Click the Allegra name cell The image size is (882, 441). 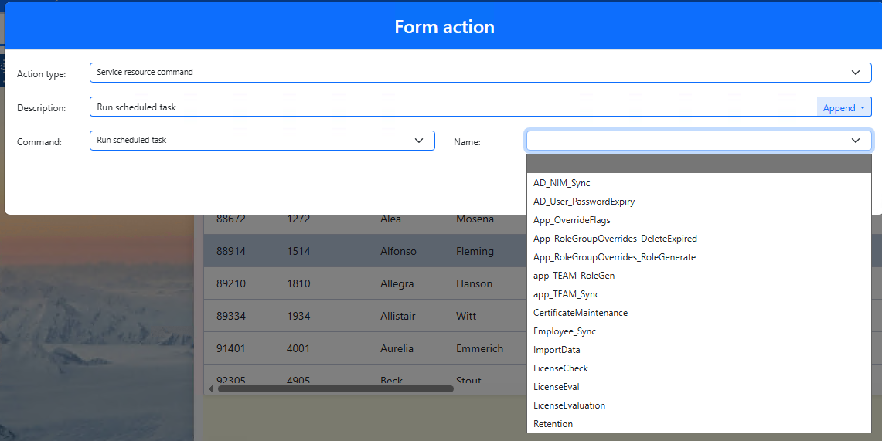tap(397, 283)
